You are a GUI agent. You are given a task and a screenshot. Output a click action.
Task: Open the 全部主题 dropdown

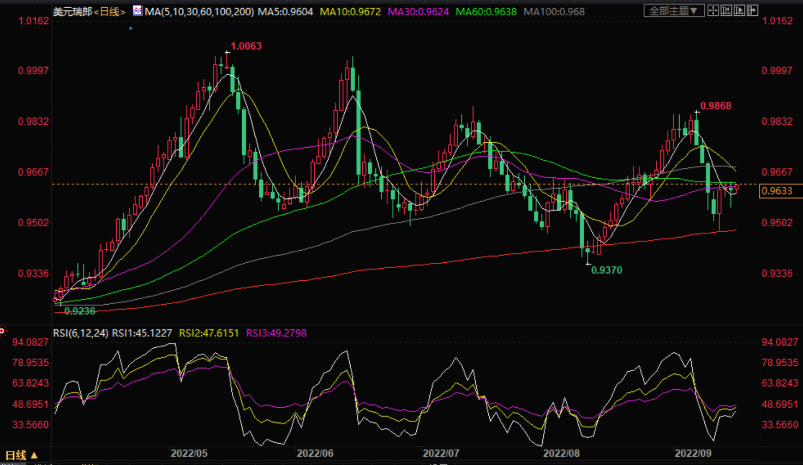click(673, 10)
